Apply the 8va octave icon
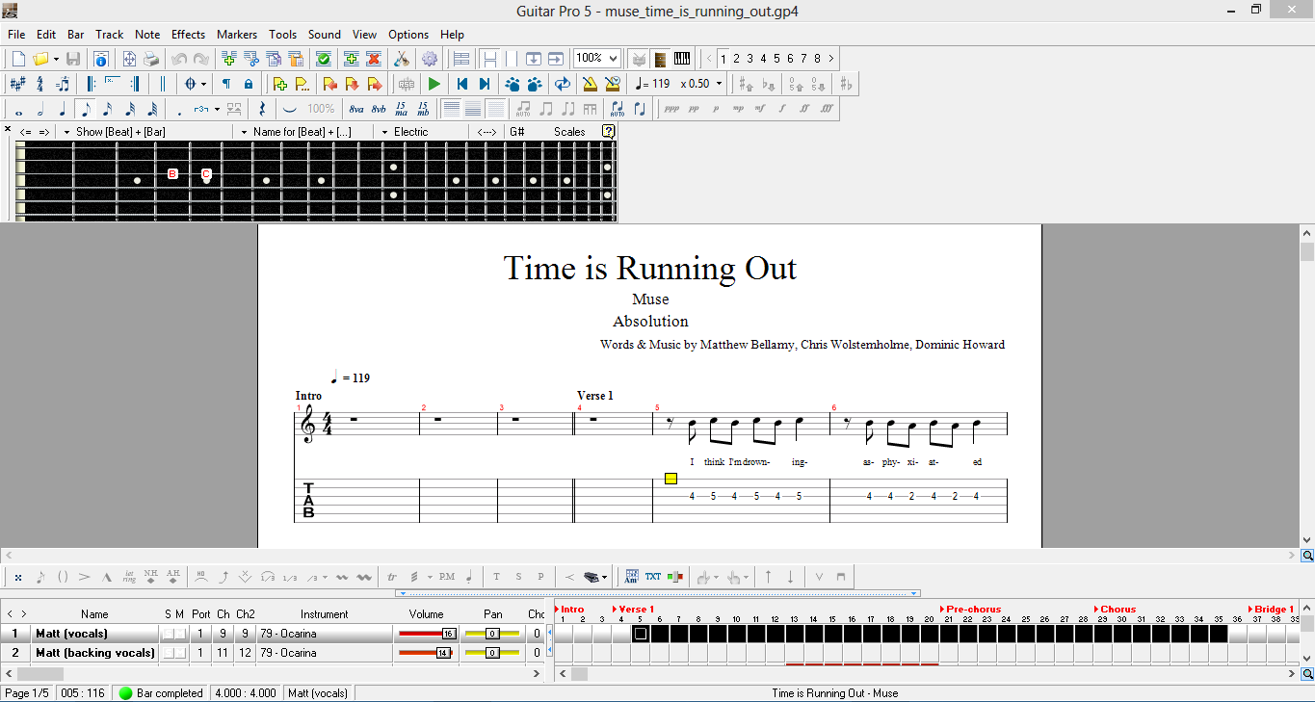This screenshot has width=1315, height=702. pos(356,109)
